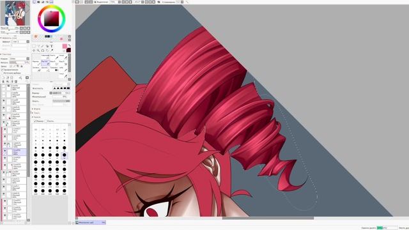Select the highlighted Ластик eraser preset

(x=45, y=63)
